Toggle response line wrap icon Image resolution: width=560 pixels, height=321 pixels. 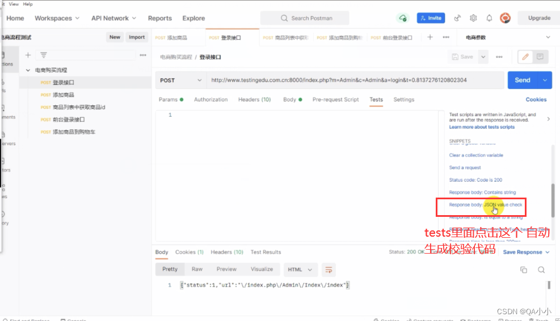(x=329, y=269)
